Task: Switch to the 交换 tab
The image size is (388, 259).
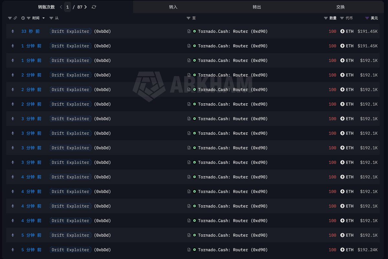Action: [x=340, y=7]
